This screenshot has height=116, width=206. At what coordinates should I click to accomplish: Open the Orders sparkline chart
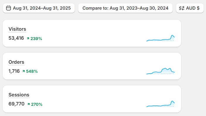tap(161, 71)
